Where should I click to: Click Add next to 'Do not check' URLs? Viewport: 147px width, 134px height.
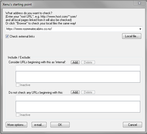coord(75,92)
